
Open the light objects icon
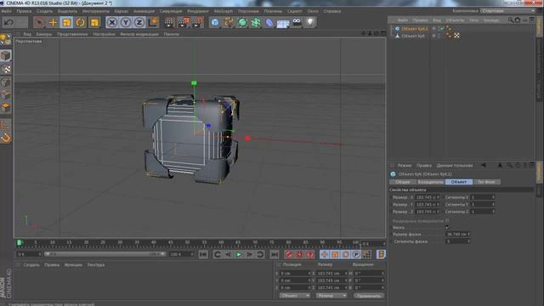pos(310,23)
